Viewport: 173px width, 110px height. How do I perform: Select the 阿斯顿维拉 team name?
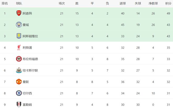(30, 36)
